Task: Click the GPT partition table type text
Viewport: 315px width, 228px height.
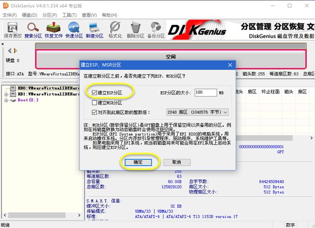Action: pyautogui.click(x=280, y=152)
